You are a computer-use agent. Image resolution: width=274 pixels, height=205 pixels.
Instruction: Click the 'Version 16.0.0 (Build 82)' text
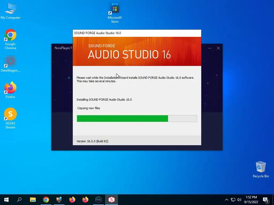[92, 141]
